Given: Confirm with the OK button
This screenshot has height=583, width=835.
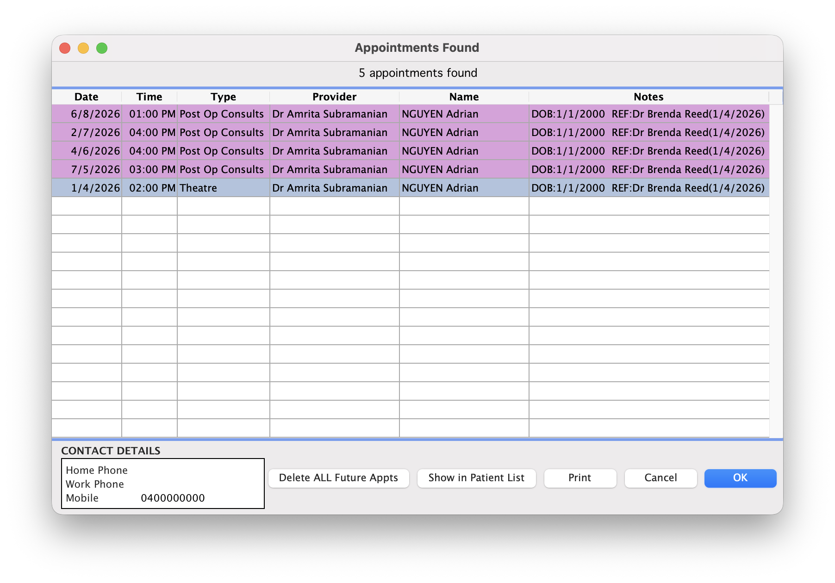Looking at the screenshot, I should (740, 478).
